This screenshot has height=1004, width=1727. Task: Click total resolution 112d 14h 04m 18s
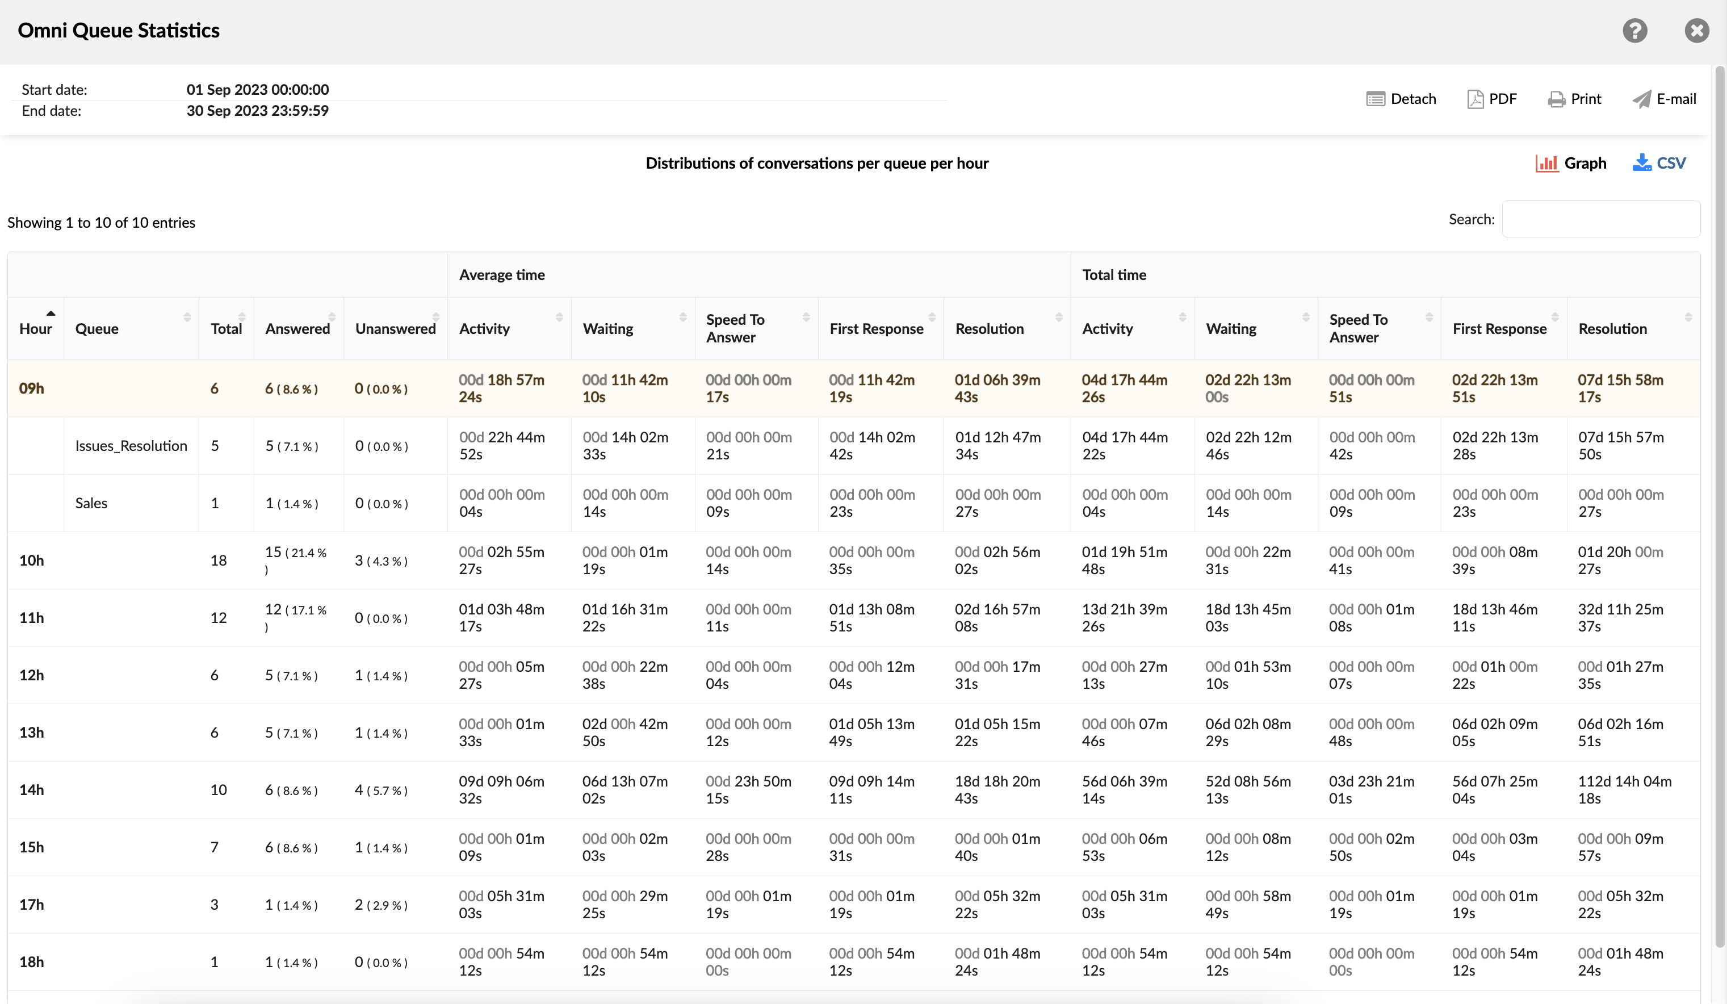(x=1633, y=790)
